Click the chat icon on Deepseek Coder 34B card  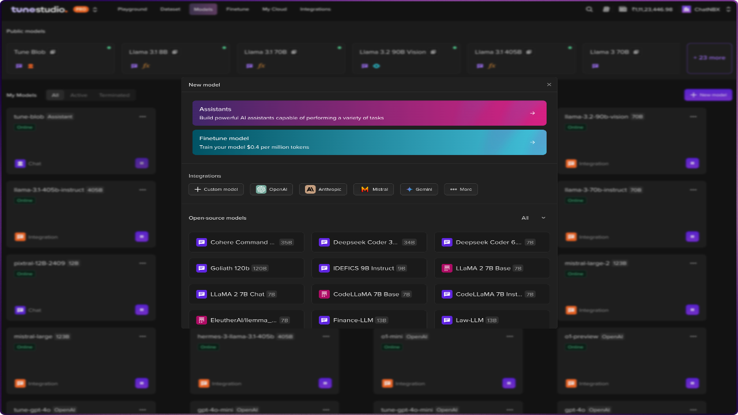click(324, 243)
